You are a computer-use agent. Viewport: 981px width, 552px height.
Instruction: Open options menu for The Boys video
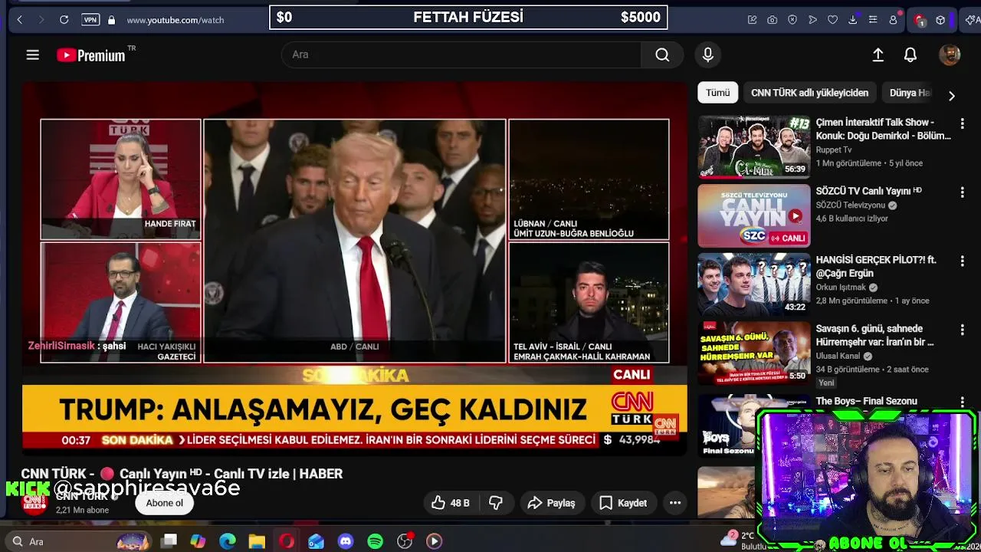click(963, 402)
